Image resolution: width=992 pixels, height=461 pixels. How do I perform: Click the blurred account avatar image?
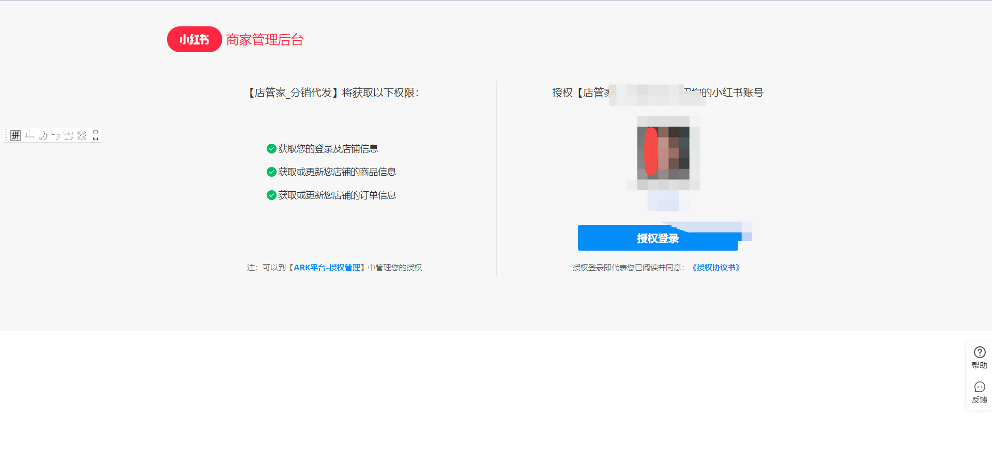[x=663, y=152]
